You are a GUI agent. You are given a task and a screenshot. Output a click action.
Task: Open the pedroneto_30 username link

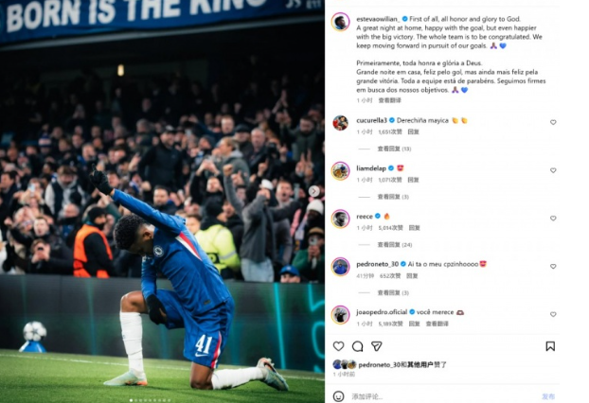pos(377,264)
